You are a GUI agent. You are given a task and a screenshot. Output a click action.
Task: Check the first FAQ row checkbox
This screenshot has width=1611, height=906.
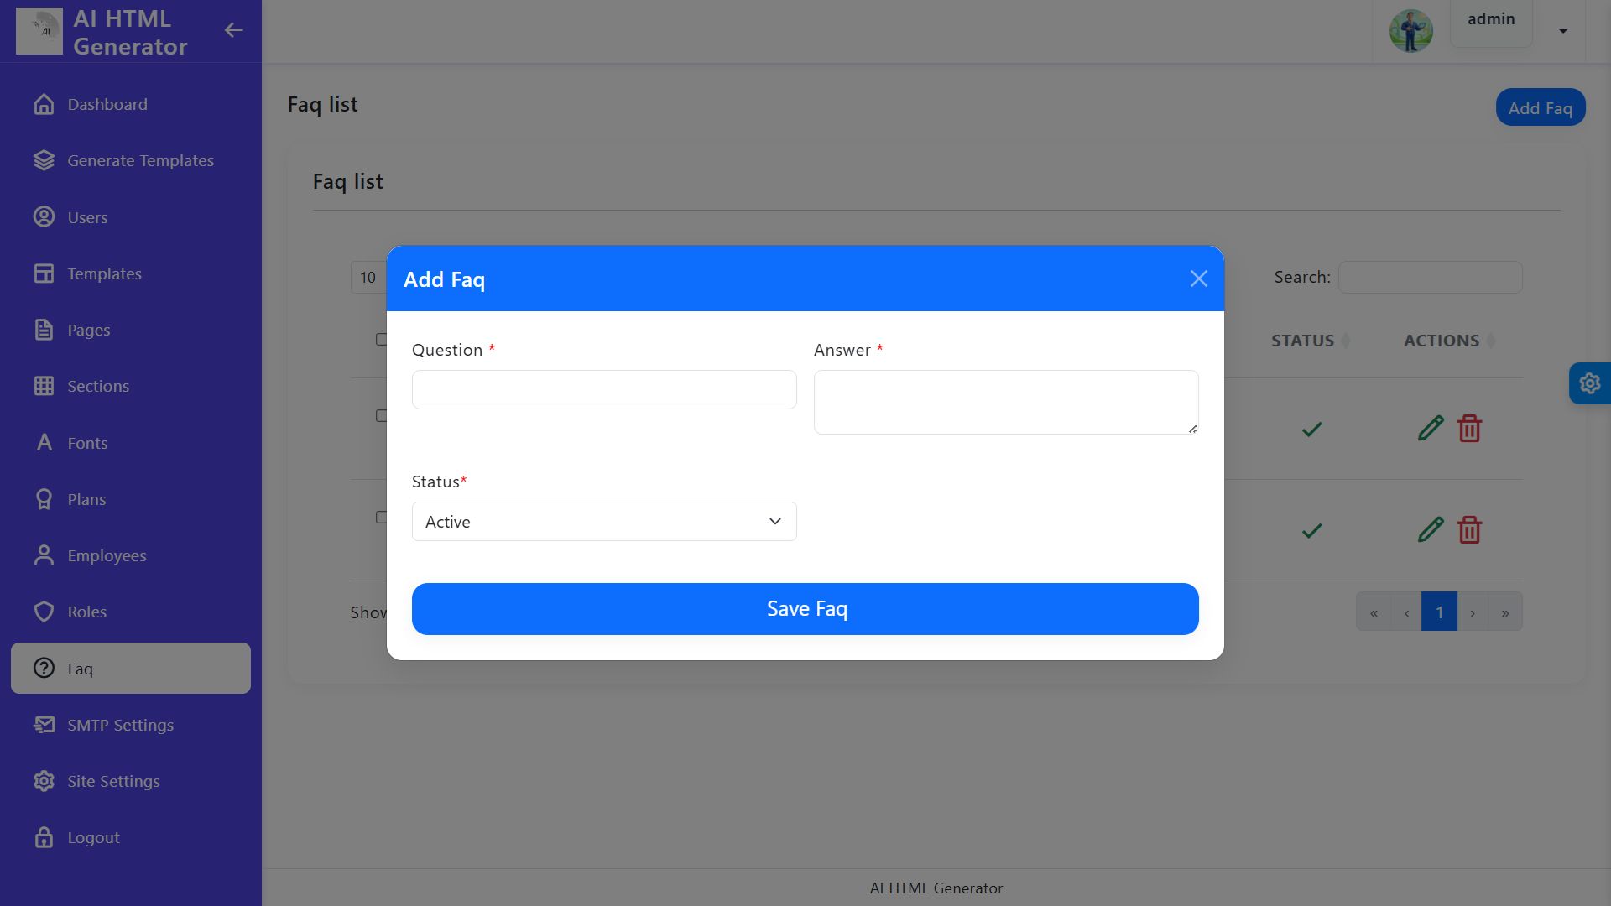pyautogui.click(x=381, y=416)
